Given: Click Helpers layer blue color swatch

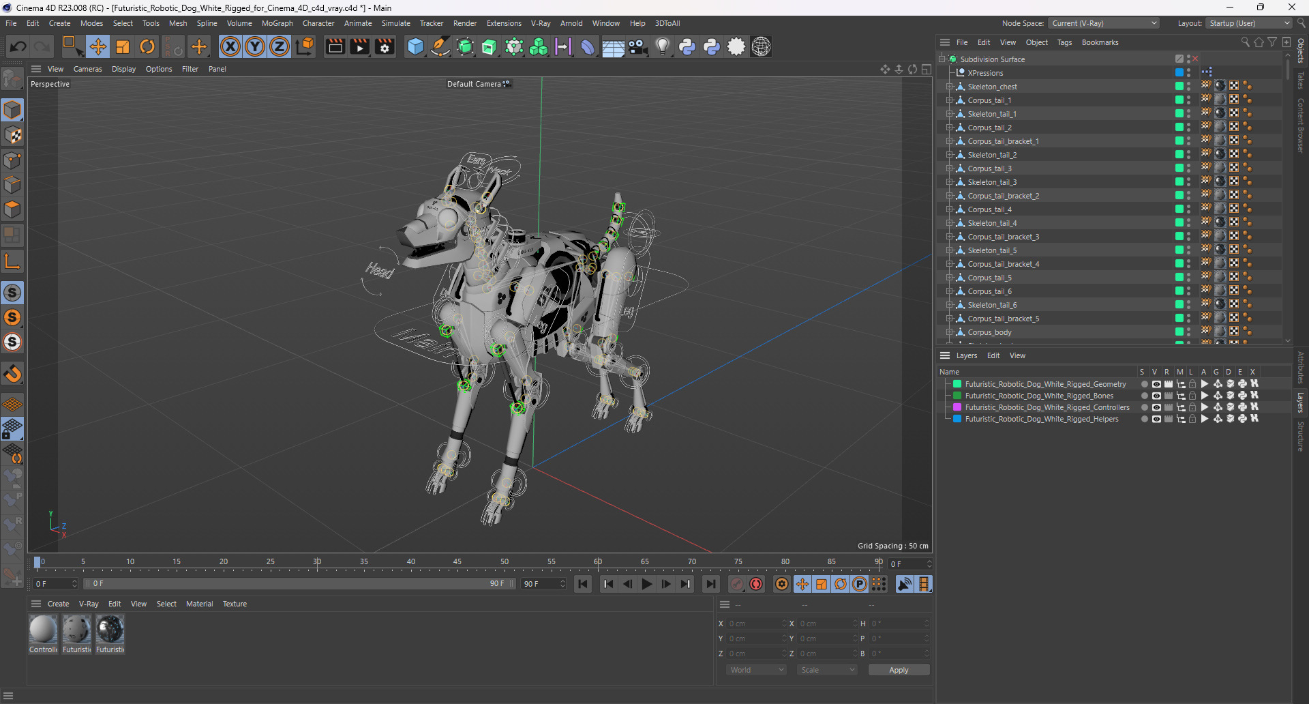Looking at the screenshot, I should tap(957, 419).
